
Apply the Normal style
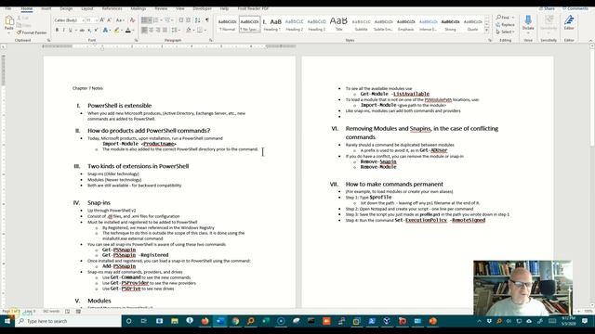point(227,25)
